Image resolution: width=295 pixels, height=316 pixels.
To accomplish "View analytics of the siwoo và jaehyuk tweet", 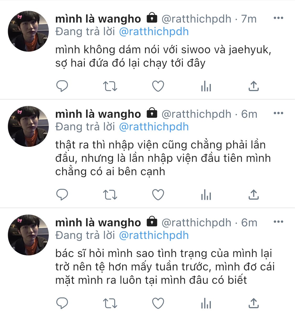I will point(206,86).
